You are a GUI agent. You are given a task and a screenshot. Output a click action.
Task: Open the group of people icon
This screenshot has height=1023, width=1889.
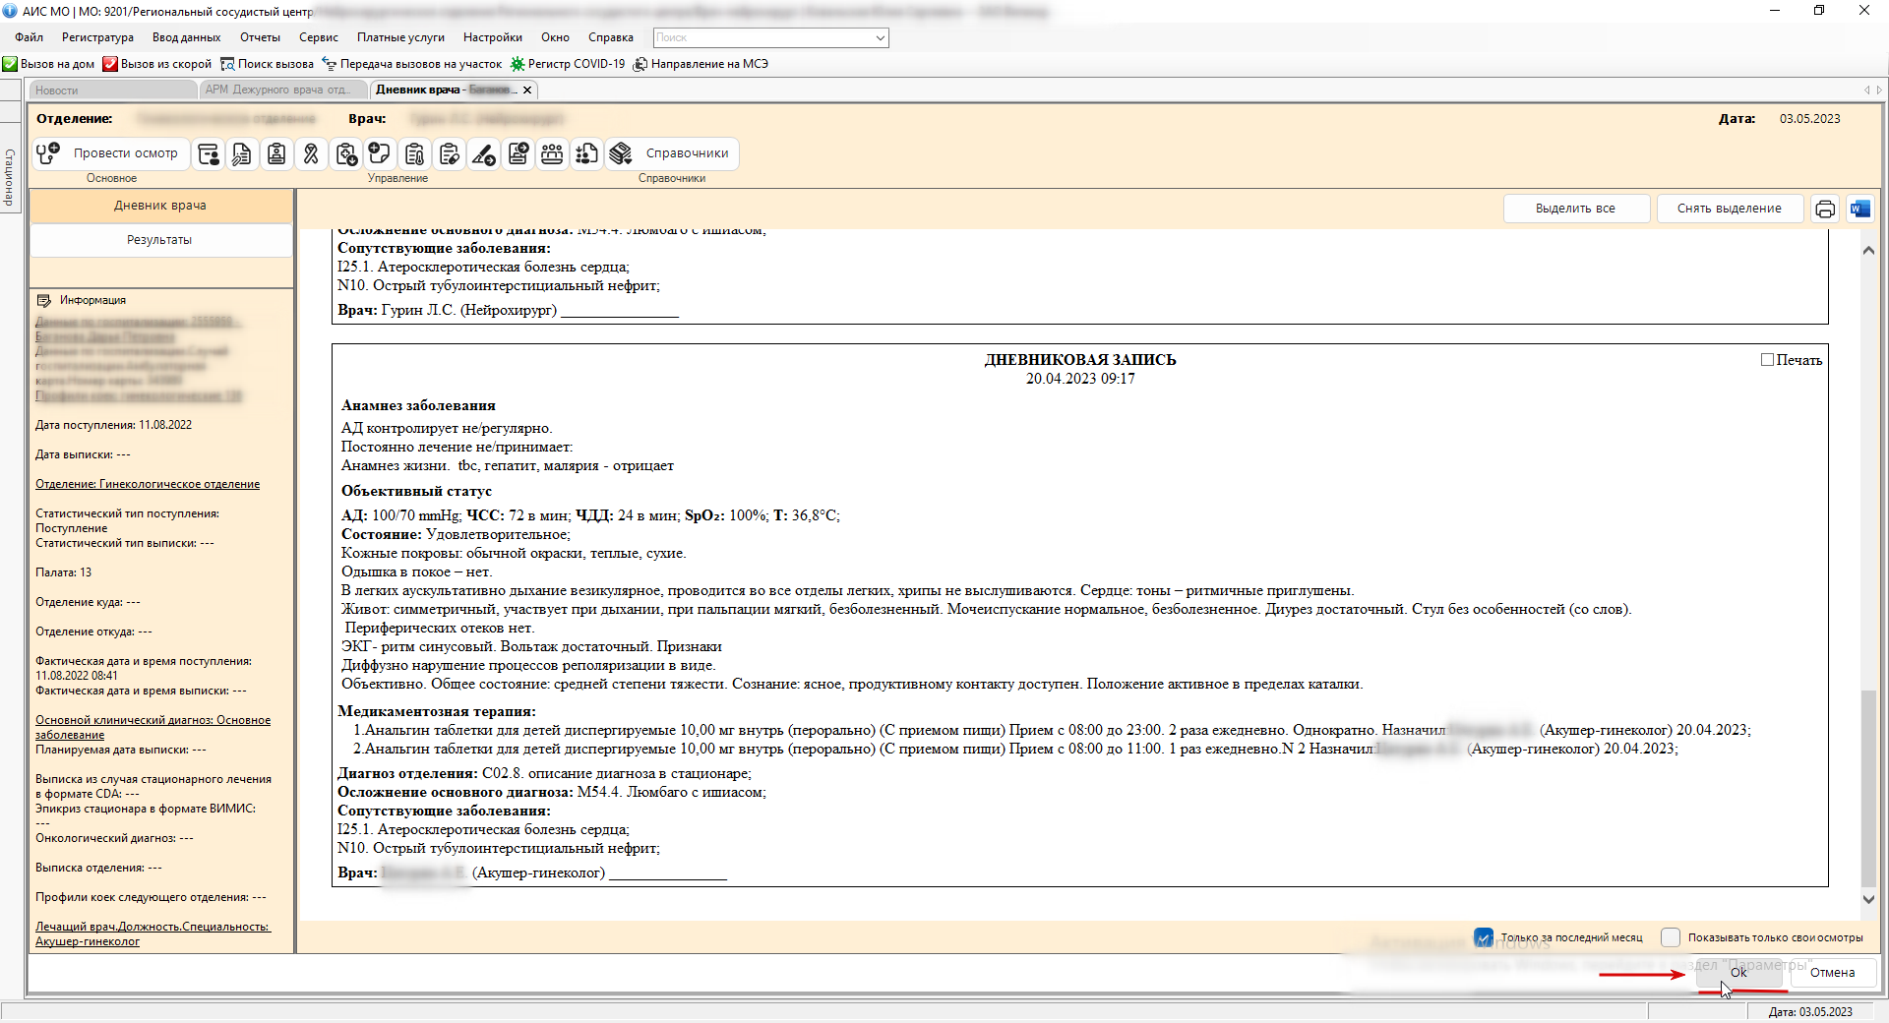tap(553, 153)
